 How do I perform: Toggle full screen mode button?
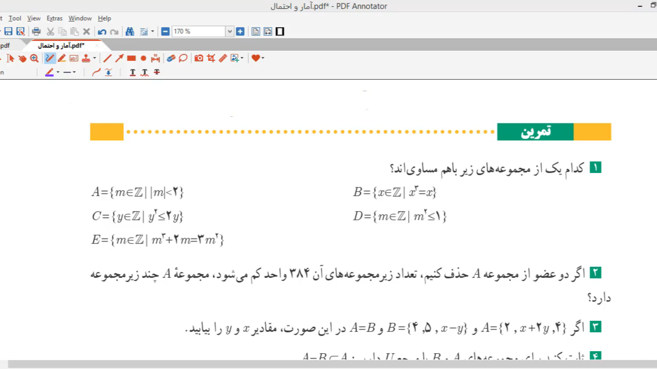tap(280, 32)
